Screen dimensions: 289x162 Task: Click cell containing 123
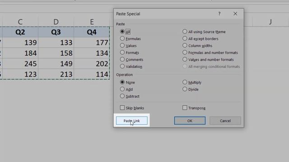(20, 74)
